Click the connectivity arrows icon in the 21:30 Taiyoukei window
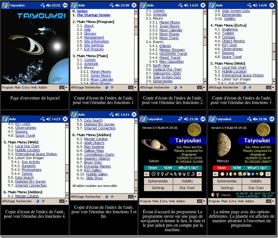This screenshot has height=238, width=278. coord(180,119)
